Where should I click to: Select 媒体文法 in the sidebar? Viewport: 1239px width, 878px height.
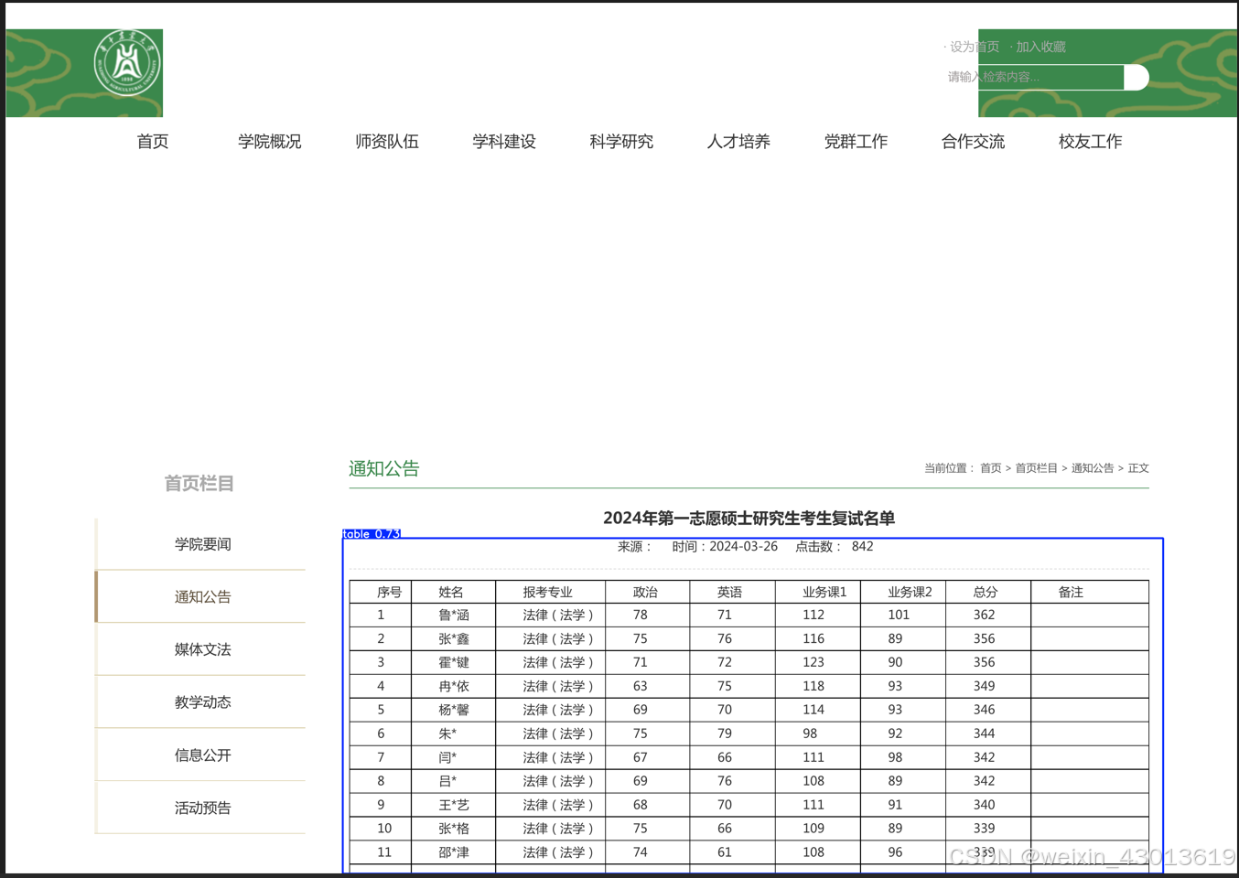(202, 650)
